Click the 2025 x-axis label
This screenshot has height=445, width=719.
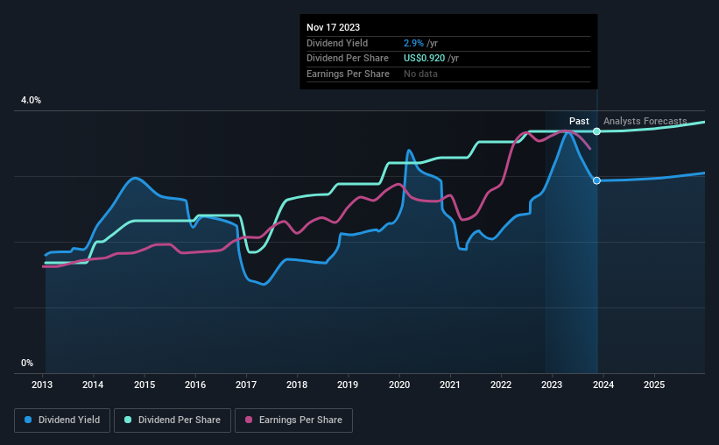click(x=654, y=385)
